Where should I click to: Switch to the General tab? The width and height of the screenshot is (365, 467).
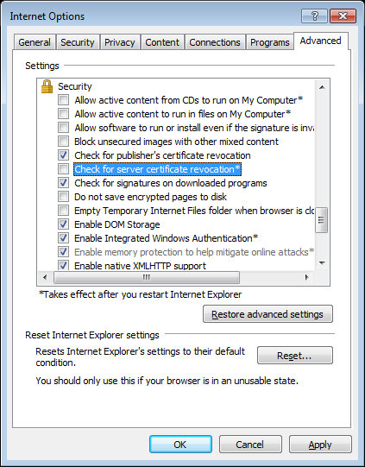(x=35, y=42)
